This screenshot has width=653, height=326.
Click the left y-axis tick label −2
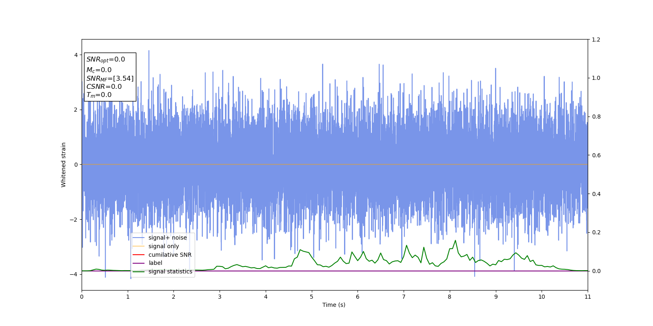[x=73, y=220]
